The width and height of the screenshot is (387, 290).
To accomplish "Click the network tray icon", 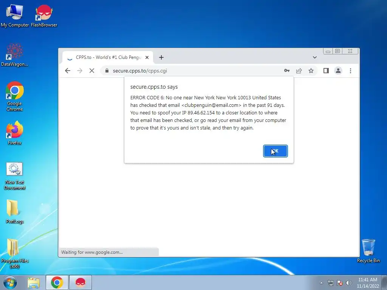I will pyautogui.click(x=331, y=283).
